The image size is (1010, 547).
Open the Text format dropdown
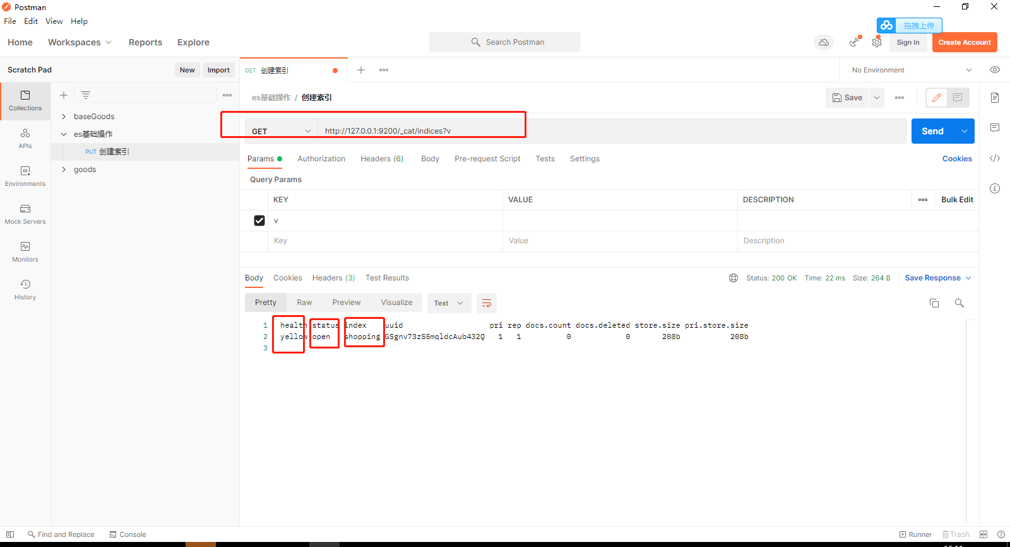[449, 303]
